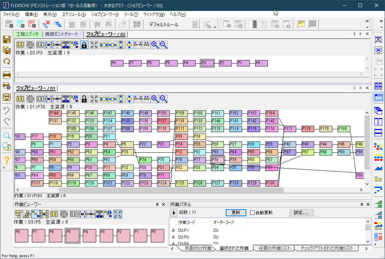The image size is (385, 259).
Task: Click the fit-to-window icon in 作業ビューワー toolbar
Action: pyautogui.click(x=118, y=214)
